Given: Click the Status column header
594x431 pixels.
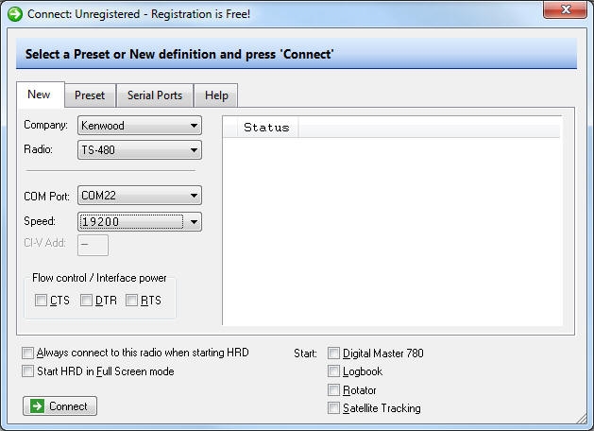Looking at the screenshot, I should pos(266,128).
